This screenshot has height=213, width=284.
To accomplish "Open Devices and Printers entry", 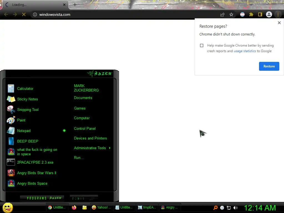I will click(90, 138).
